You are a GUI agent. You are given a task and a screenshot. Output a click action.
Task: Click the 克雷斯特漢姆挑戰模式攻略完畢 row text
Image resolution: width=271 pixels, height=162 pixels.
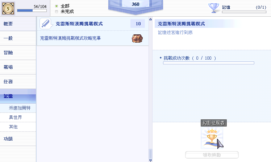[70, 38]
